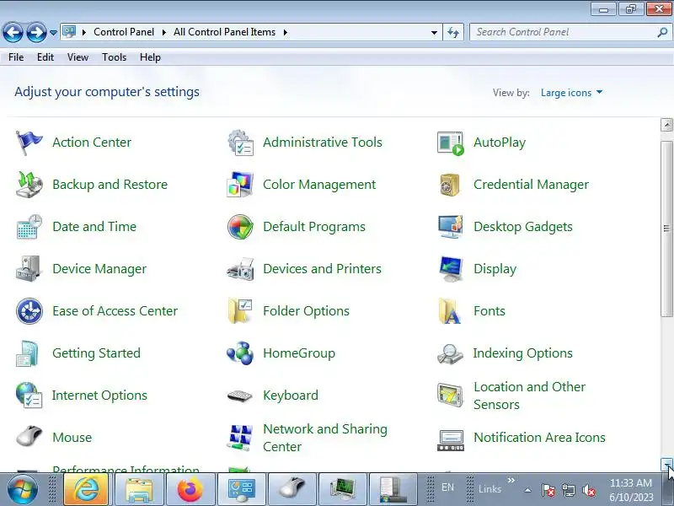Open the Windows Start orb

tap(22, 489)
